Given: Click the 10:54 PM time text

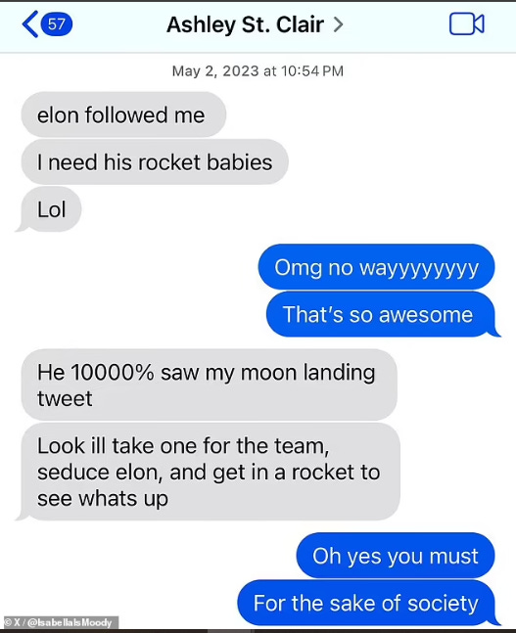Looking at the screenshot, I should (x=312, y=71).
